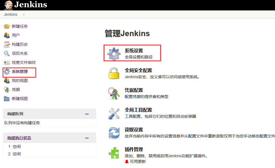Open the 检查文件指纹 link
275x168 pixels.
[24, 62]
